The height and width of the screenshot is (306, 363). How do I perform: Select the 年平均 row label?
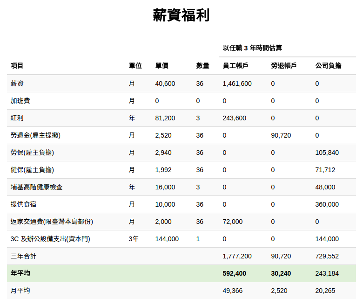(20, 273)
